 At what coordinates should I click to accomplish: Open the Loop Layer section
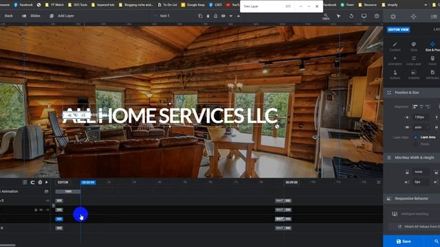click(414, 61)
